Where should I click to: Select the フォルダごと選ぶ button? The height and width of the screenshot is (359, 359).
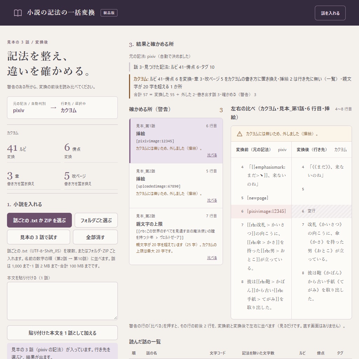pyautogui.click(x=96, y=220)
